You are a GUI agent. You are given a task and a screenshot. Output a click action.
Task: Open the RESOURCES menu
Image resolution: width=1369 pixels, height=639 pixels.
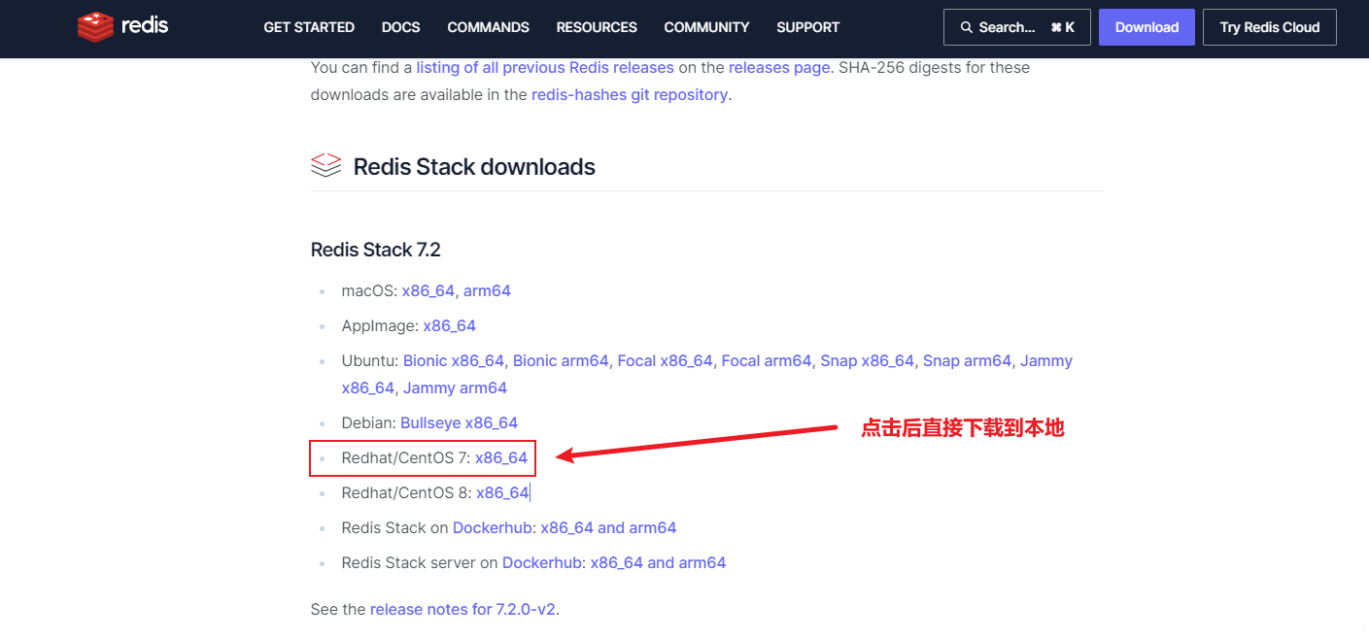pos(597,27)
